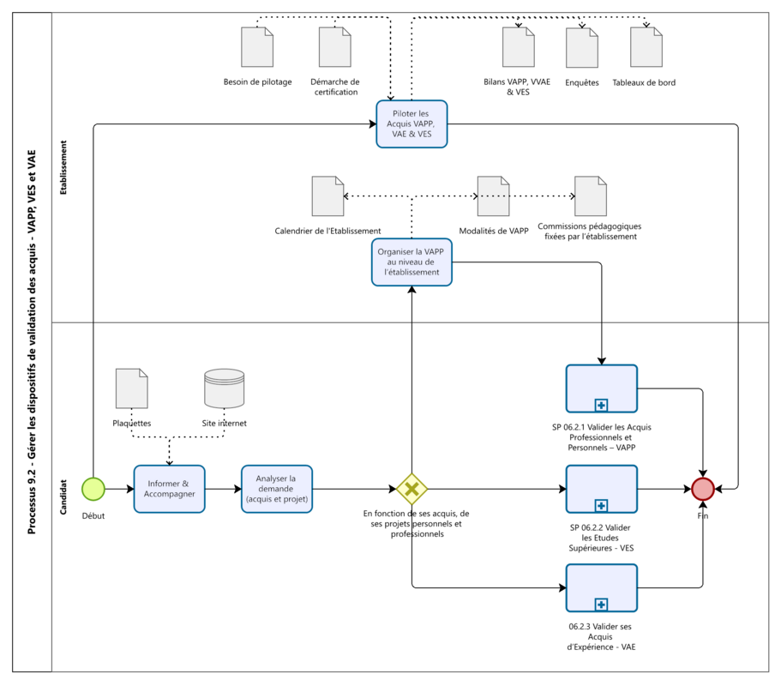781x686 pixels.
Task: Click the 'Début' label under start event
Action: pyautogui.click(x=93, y=515)
